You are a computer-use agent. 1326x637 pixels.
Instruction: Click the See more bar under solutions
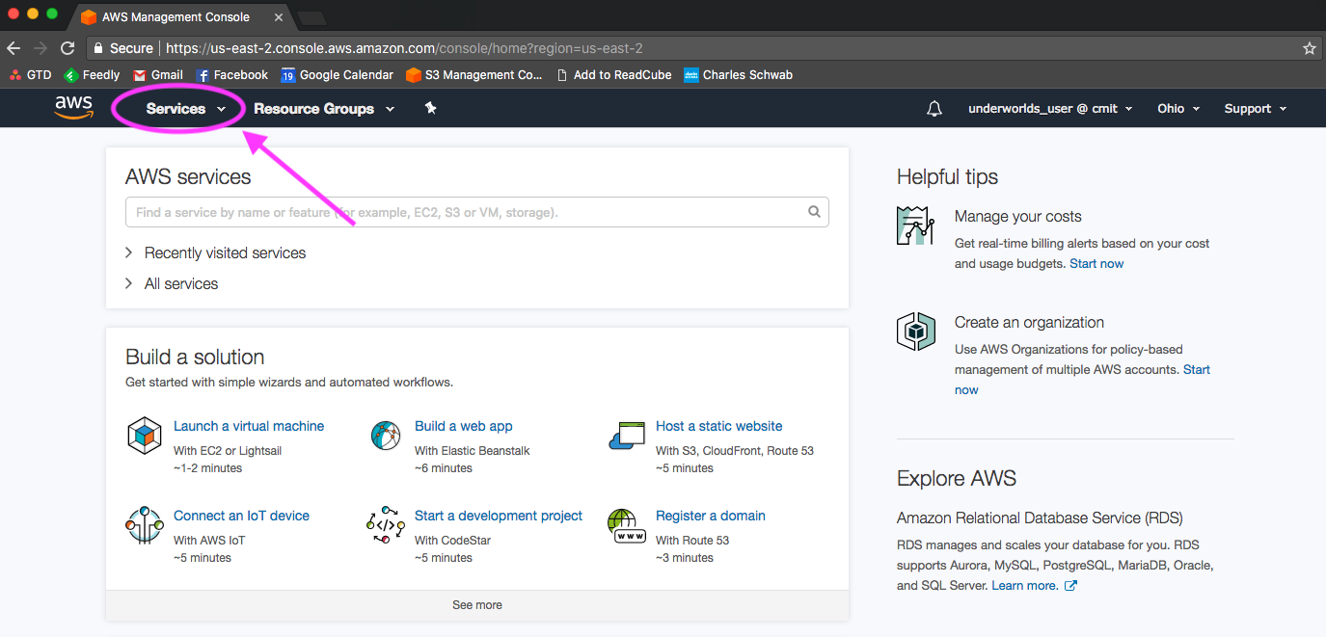(477, 605)
